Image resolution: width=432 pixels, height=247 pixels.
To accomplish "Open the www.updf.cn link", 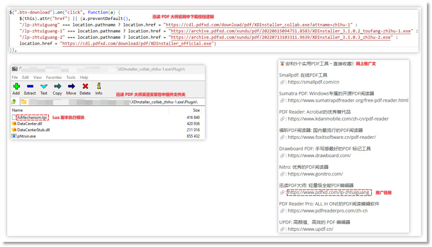I will tap(310, 229).
